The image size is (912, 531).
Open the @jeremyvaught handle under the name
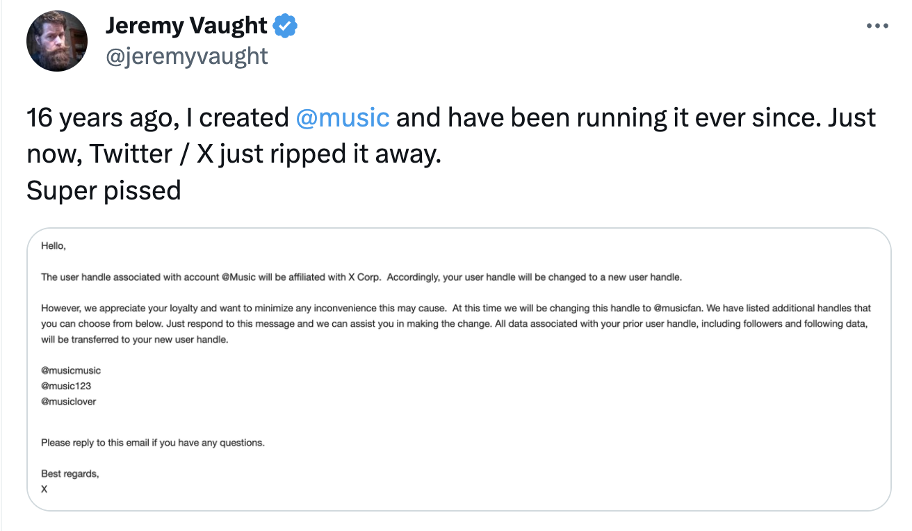point(186,56)
